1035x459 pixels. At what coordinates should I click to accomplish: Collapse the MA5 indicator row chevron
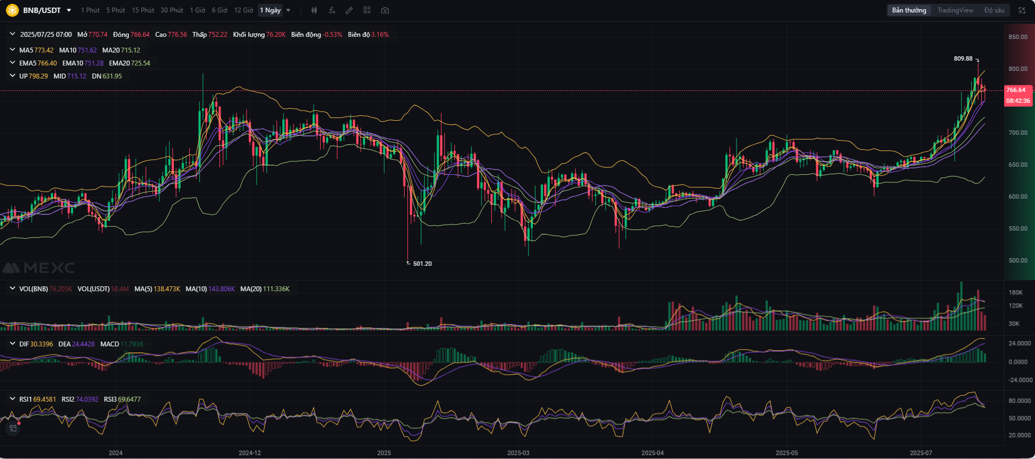click(12, 50)
